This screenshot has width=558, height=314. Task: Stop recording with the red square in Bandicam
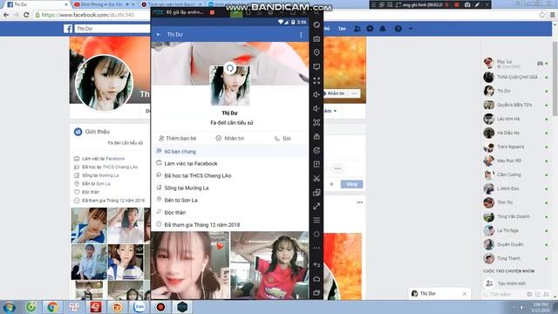coord(457,4)
